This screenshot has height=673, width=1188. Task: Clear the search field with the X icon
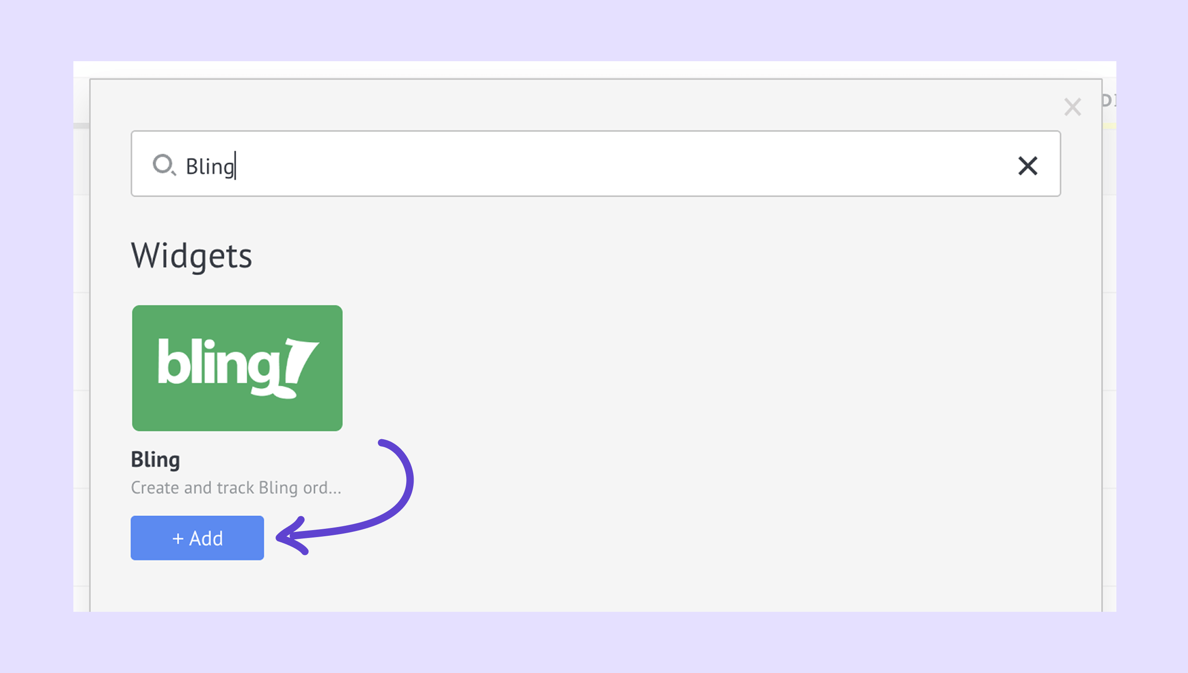[x=1028, y=166]
